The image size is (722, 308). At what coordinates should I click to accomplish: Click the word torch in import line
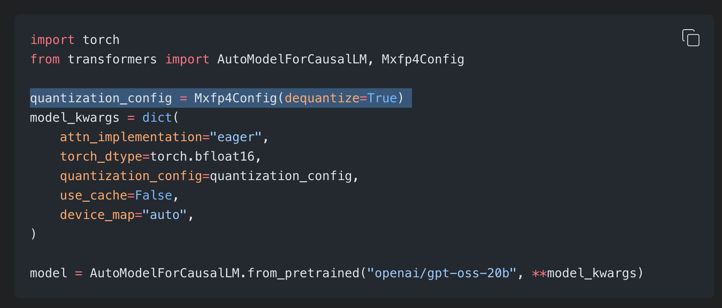(101, 40)
